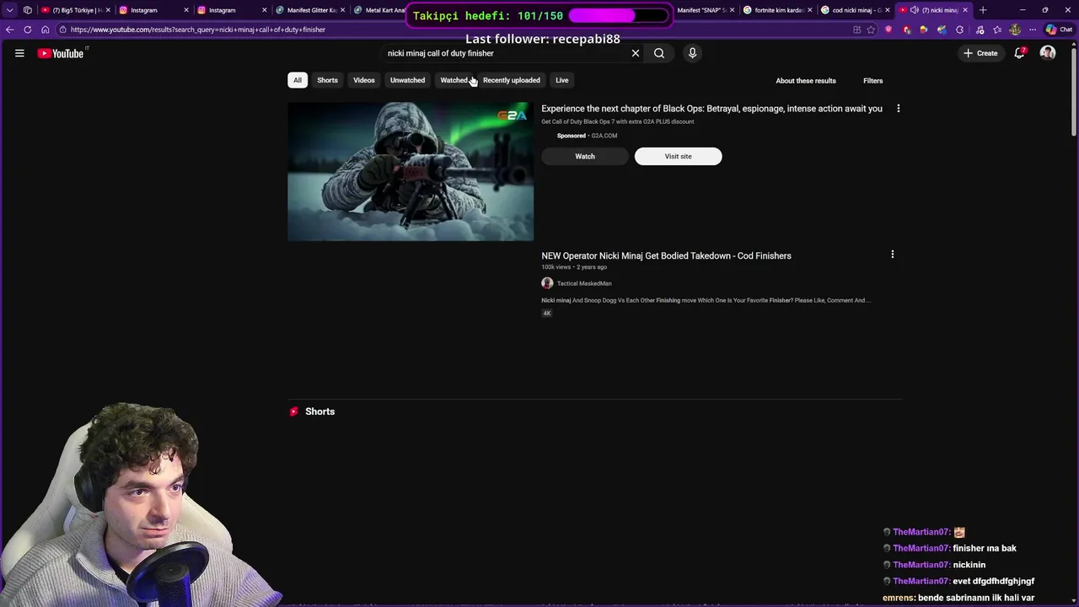Go back with the browser back arrow
This screenshot has width=1079, height=607.
point(9,30)
